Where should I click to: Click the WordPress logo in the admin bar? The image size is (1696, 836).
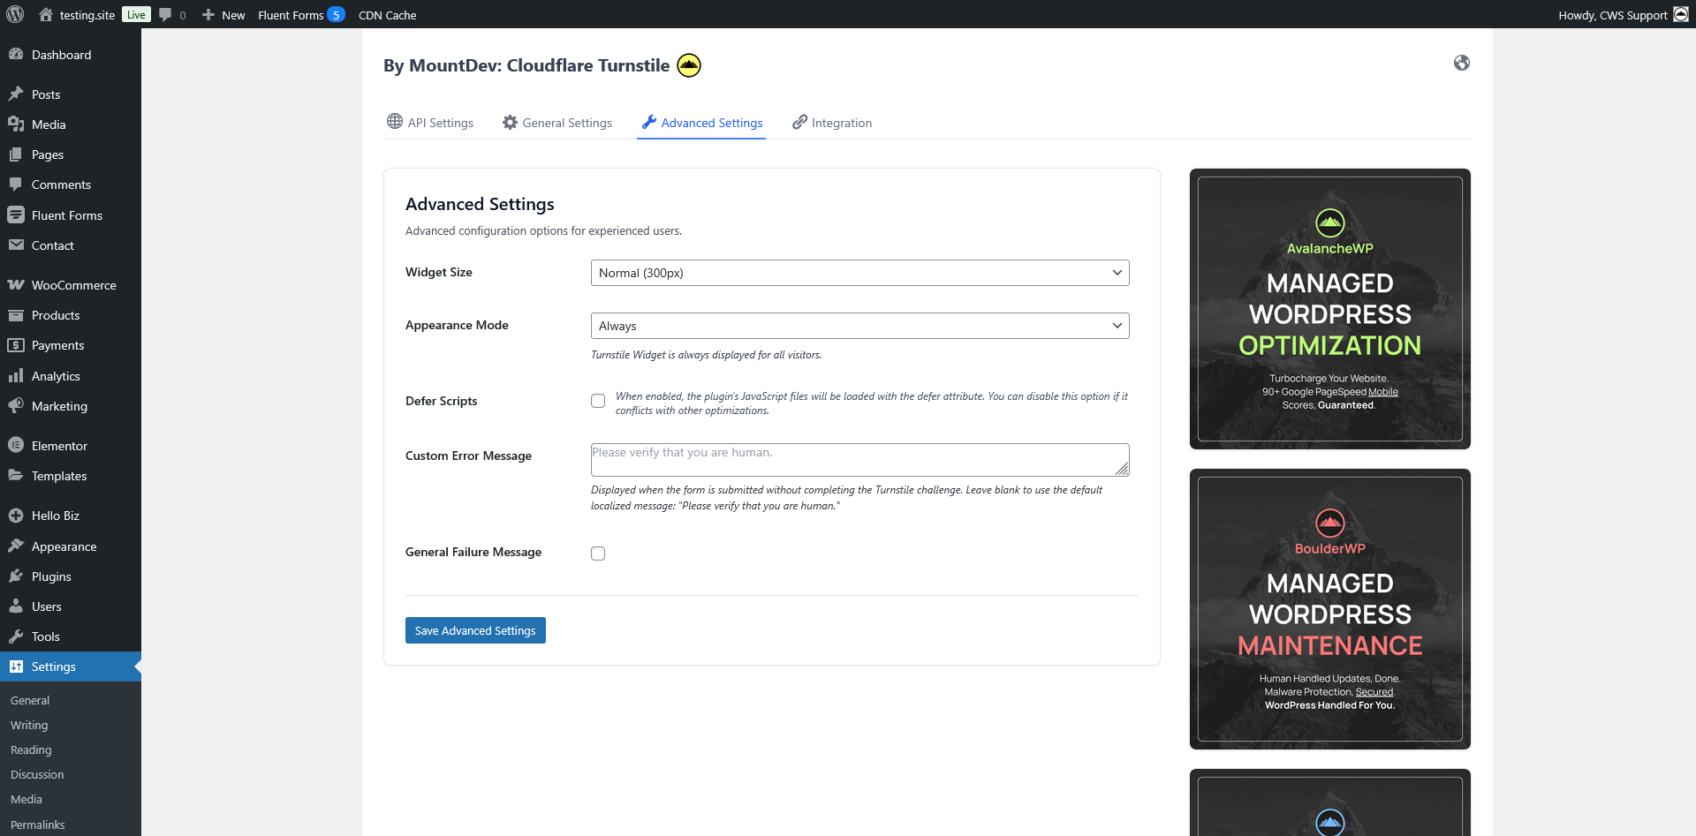[x=14, y=14]
